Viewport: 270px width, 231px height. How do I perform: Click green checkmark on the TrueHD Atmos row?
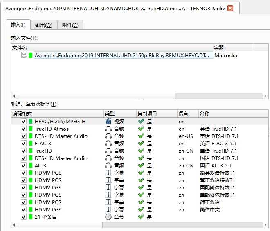[141, 129]
